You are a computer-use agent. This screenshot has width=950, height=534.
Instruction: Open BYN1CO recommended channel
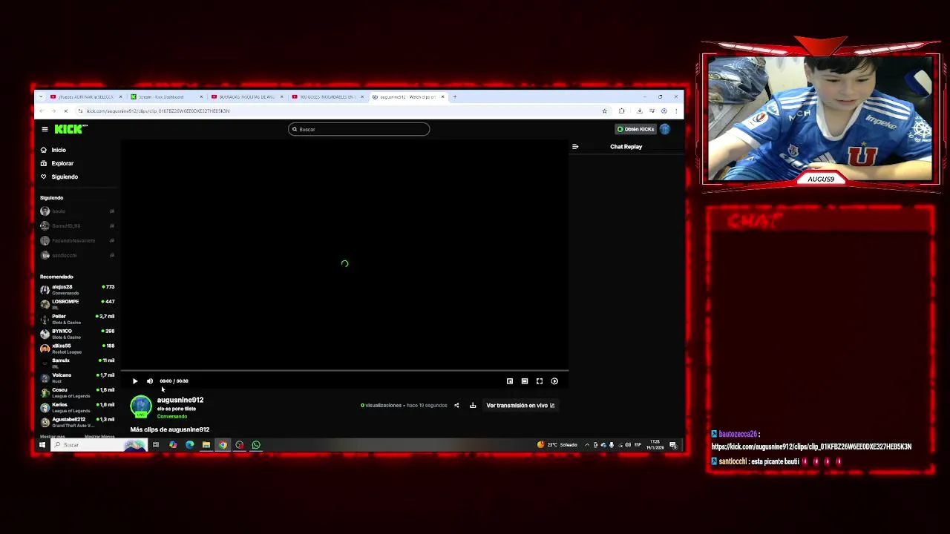point(77,334)
